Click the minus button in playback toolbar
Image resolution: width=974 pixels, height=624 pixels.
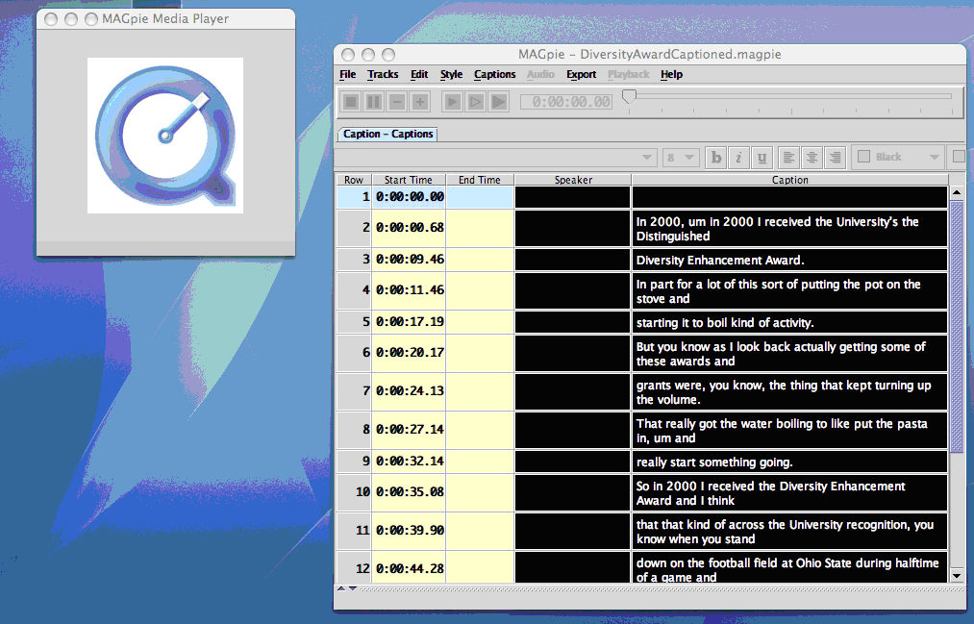pyautogui.click(x=397, y=101)
